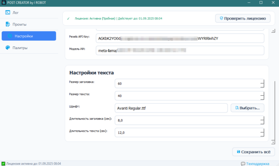This screenshot has width=279, height=166.
Task: Click the Промты document icon
Action: tap(8, 24)
